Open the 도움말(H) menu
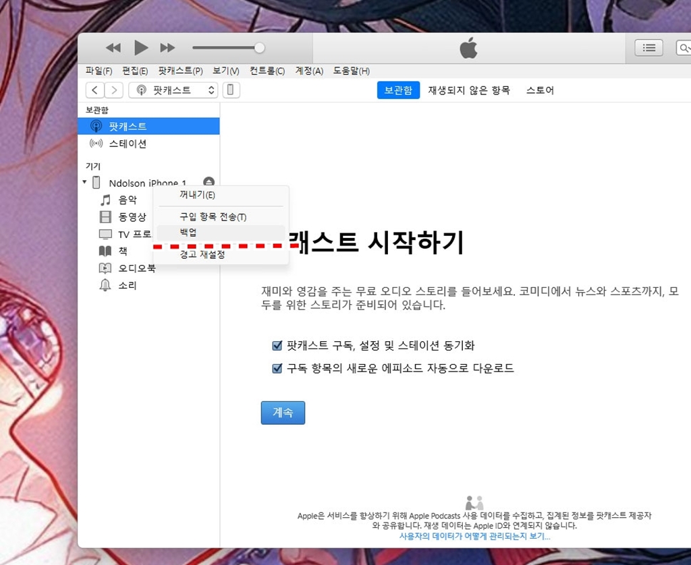 click(x=351, y=71)
